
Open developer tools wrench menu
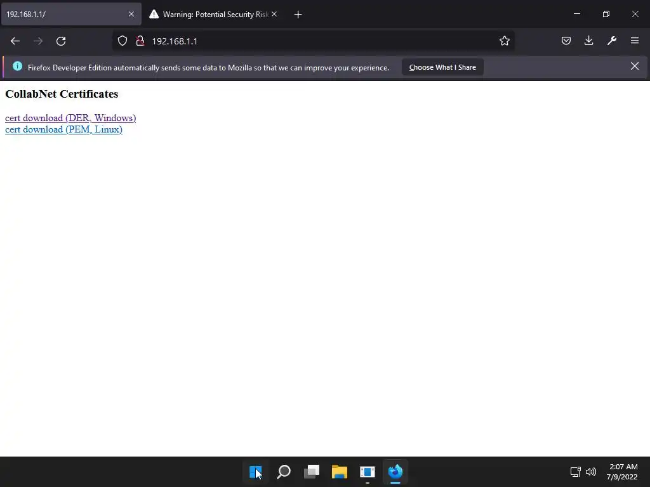[612, 41]
